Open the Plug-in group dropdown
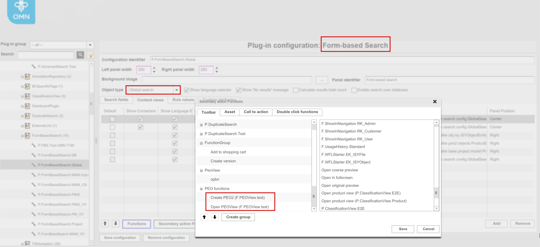Screen dimensions: 540x247 (x=90, y=45)
